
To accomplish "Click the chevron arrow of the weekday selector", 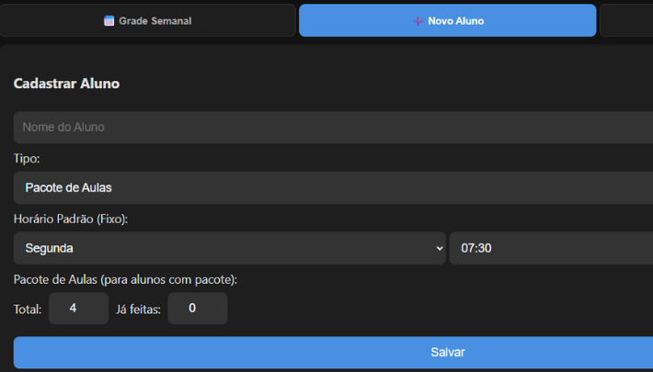I will pyautogui.click(x=438, y=248).
